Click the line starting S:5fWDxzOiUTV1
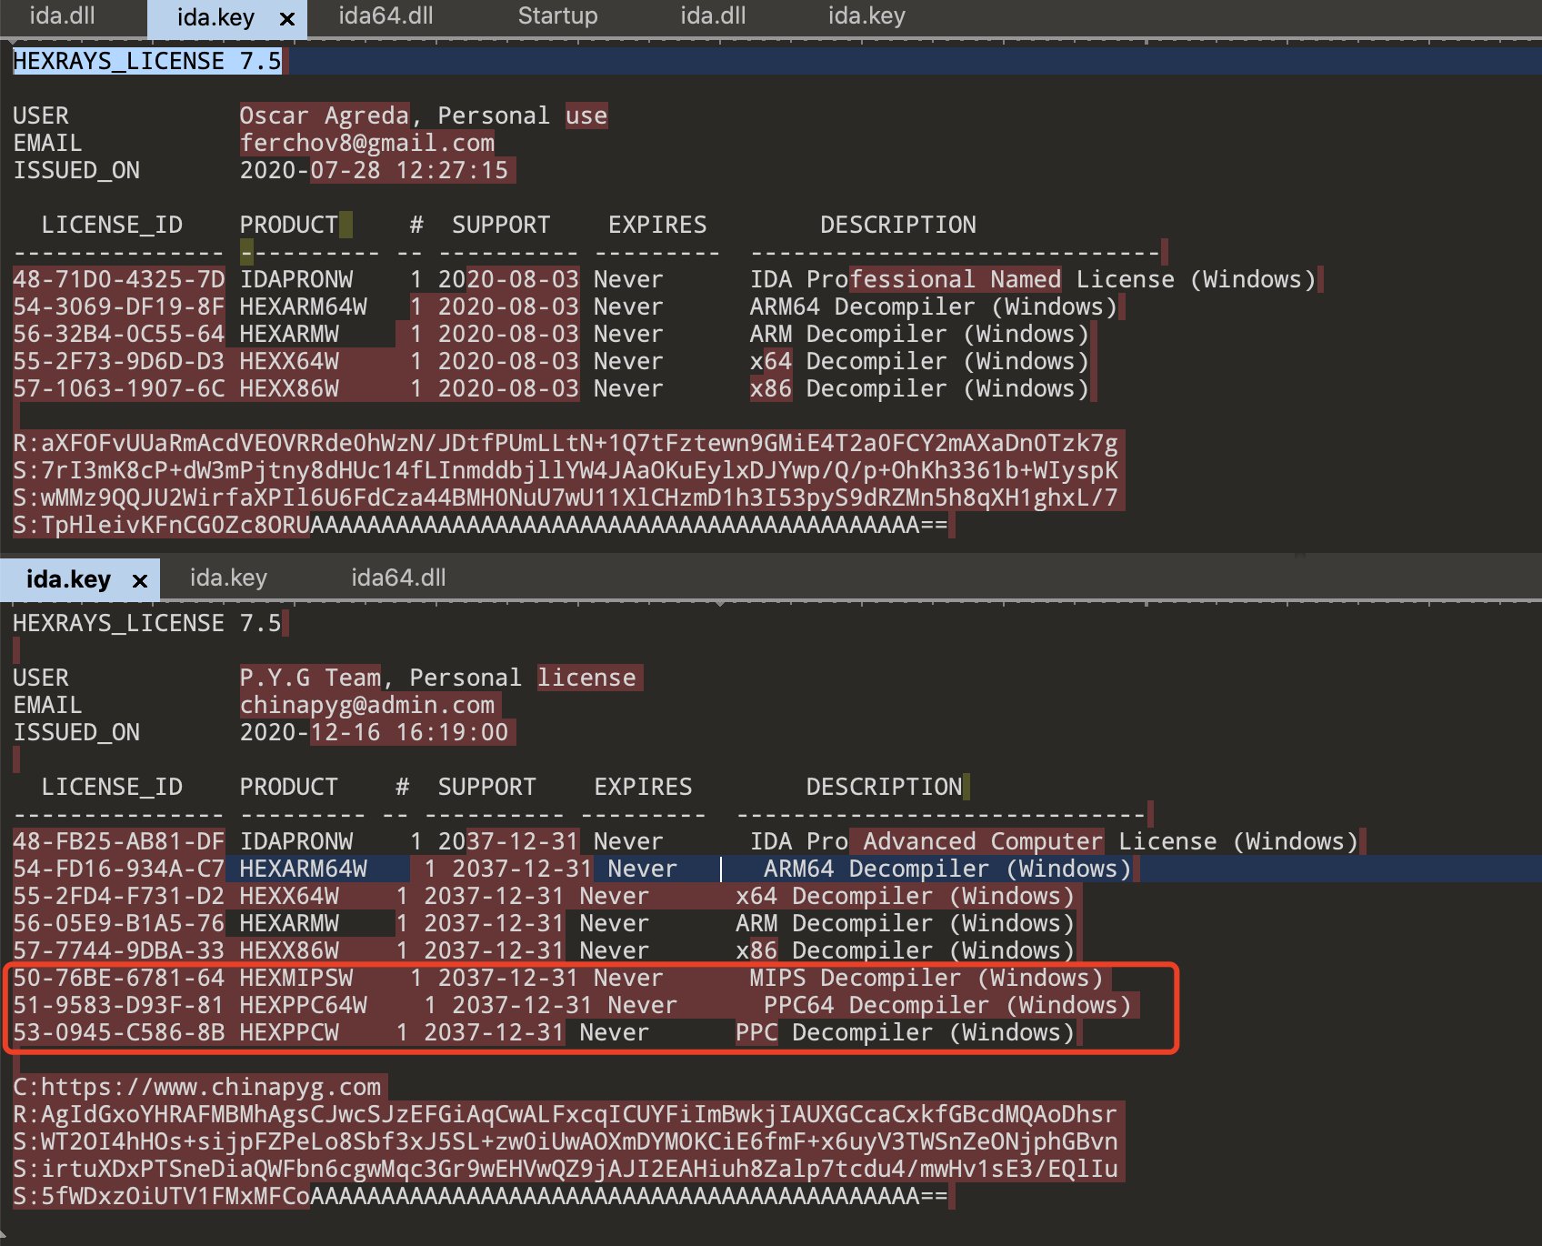 click(x=480, y=1196)
